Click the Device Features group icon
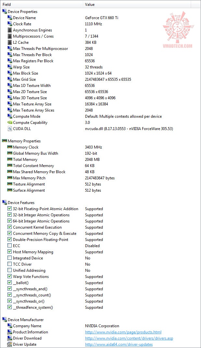201x348 pixels. [5, 202]
